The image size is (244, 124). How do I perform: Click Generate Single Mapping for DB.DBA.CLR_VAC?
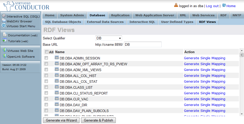[x=204, y=99]
